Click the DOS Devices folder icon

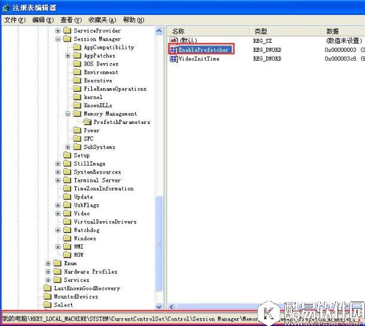pyautogui.click(x=77, y=64)
